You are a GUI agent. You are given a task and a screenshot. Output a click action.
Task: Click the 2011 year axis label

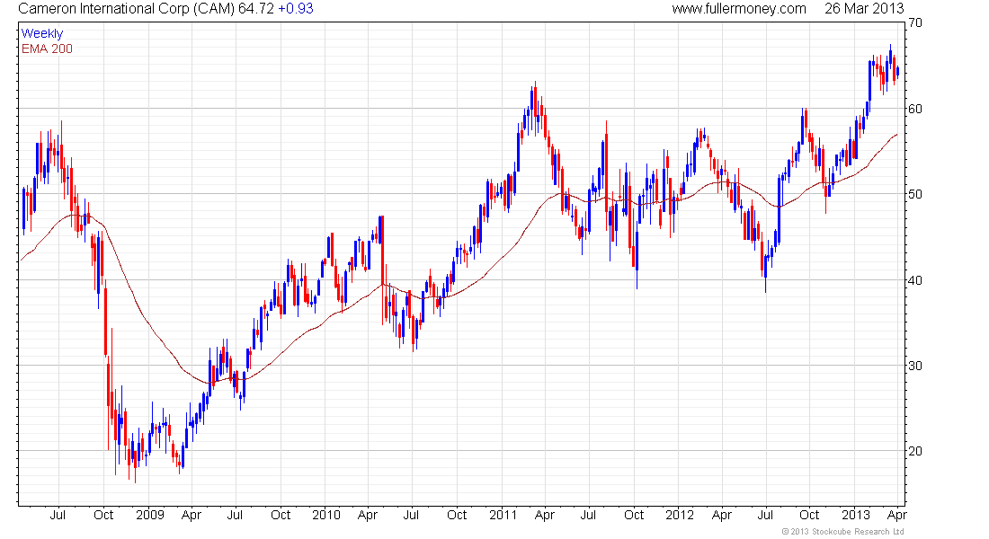point(503,515)
